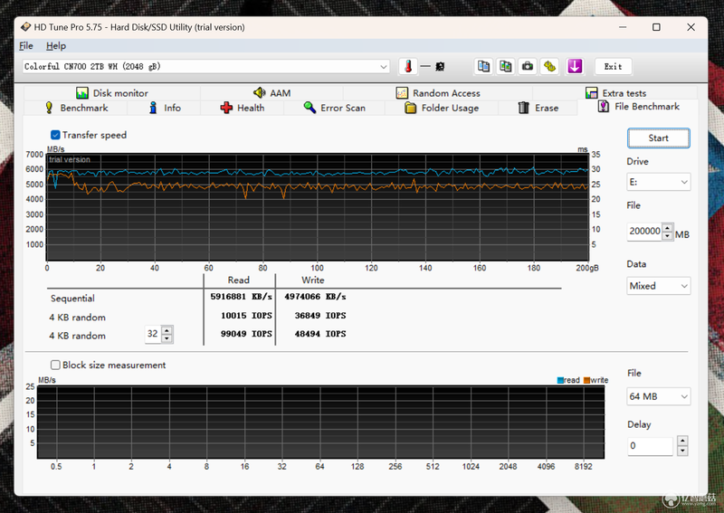The width and height of the screenshot is (724, 513).
Task: Click the queue depth 32 input field
Action: coord(153,334)
